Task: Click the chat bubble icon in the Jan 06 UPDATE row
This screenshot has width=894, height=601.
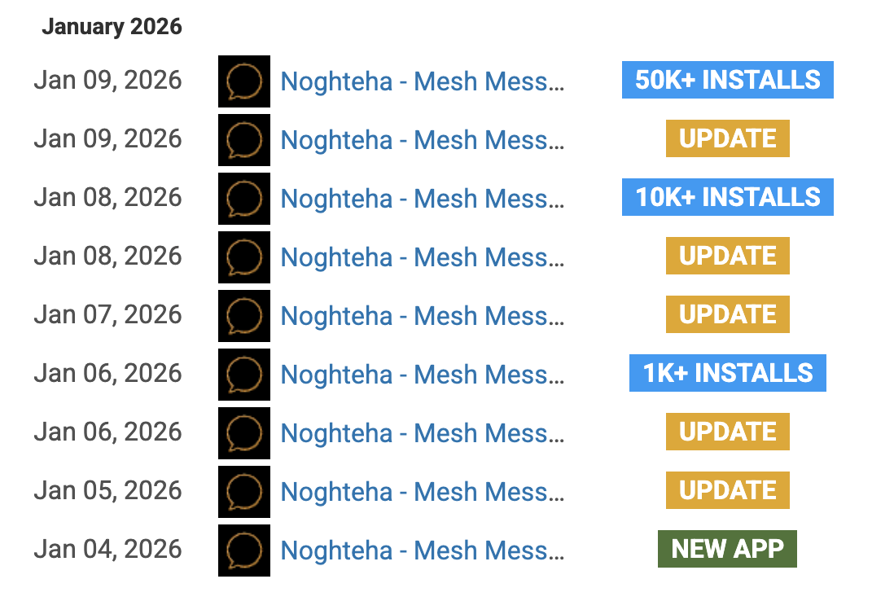Action: tap(244, 432)
